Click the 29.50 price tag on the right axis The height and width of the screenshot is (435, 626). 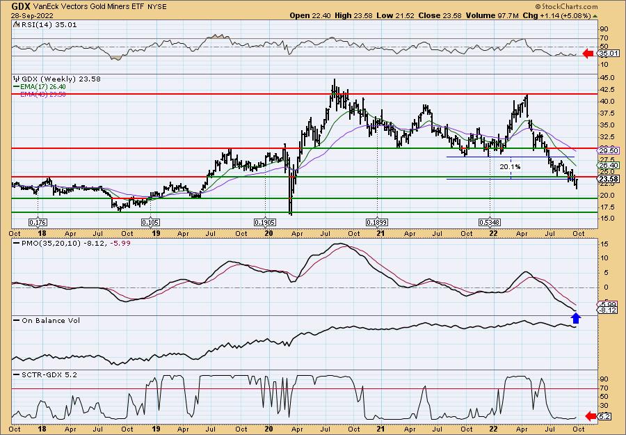click(609, 150)
